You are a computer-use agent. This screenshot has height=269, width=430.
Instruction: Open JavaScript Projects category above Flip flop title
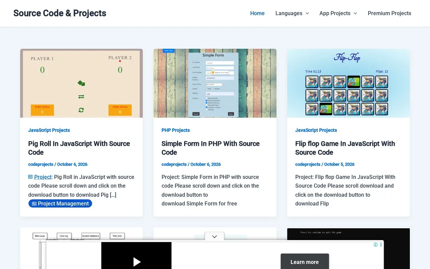316,130
